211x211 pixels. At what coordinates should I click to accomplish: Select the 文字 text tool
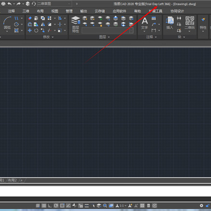(145, 24)
